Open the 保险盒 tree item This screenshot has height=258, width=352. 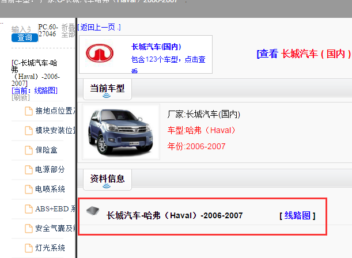tap(46, 150)
